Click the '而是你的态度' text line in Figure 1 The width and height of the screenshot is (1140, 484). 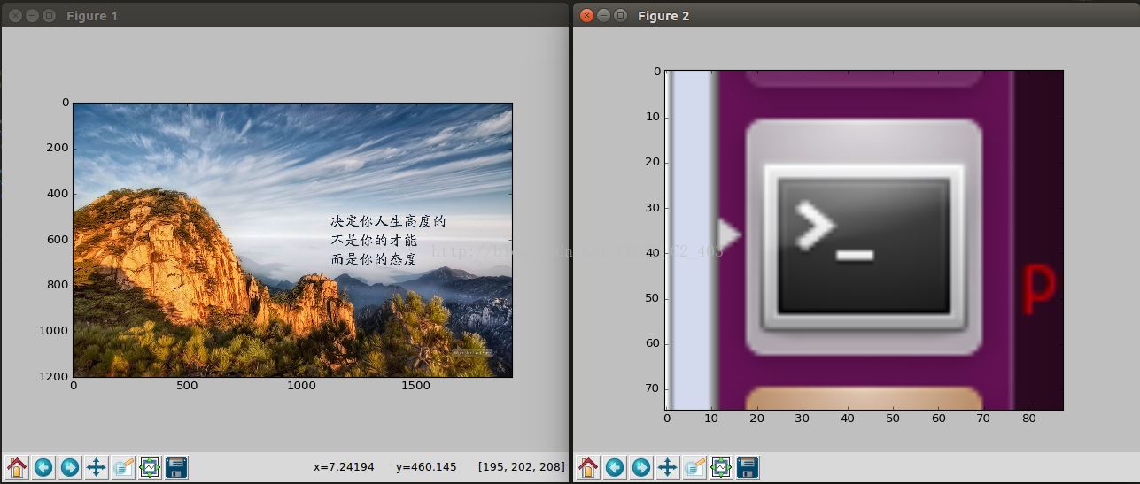pyautogui.click(x=374, y=259)
